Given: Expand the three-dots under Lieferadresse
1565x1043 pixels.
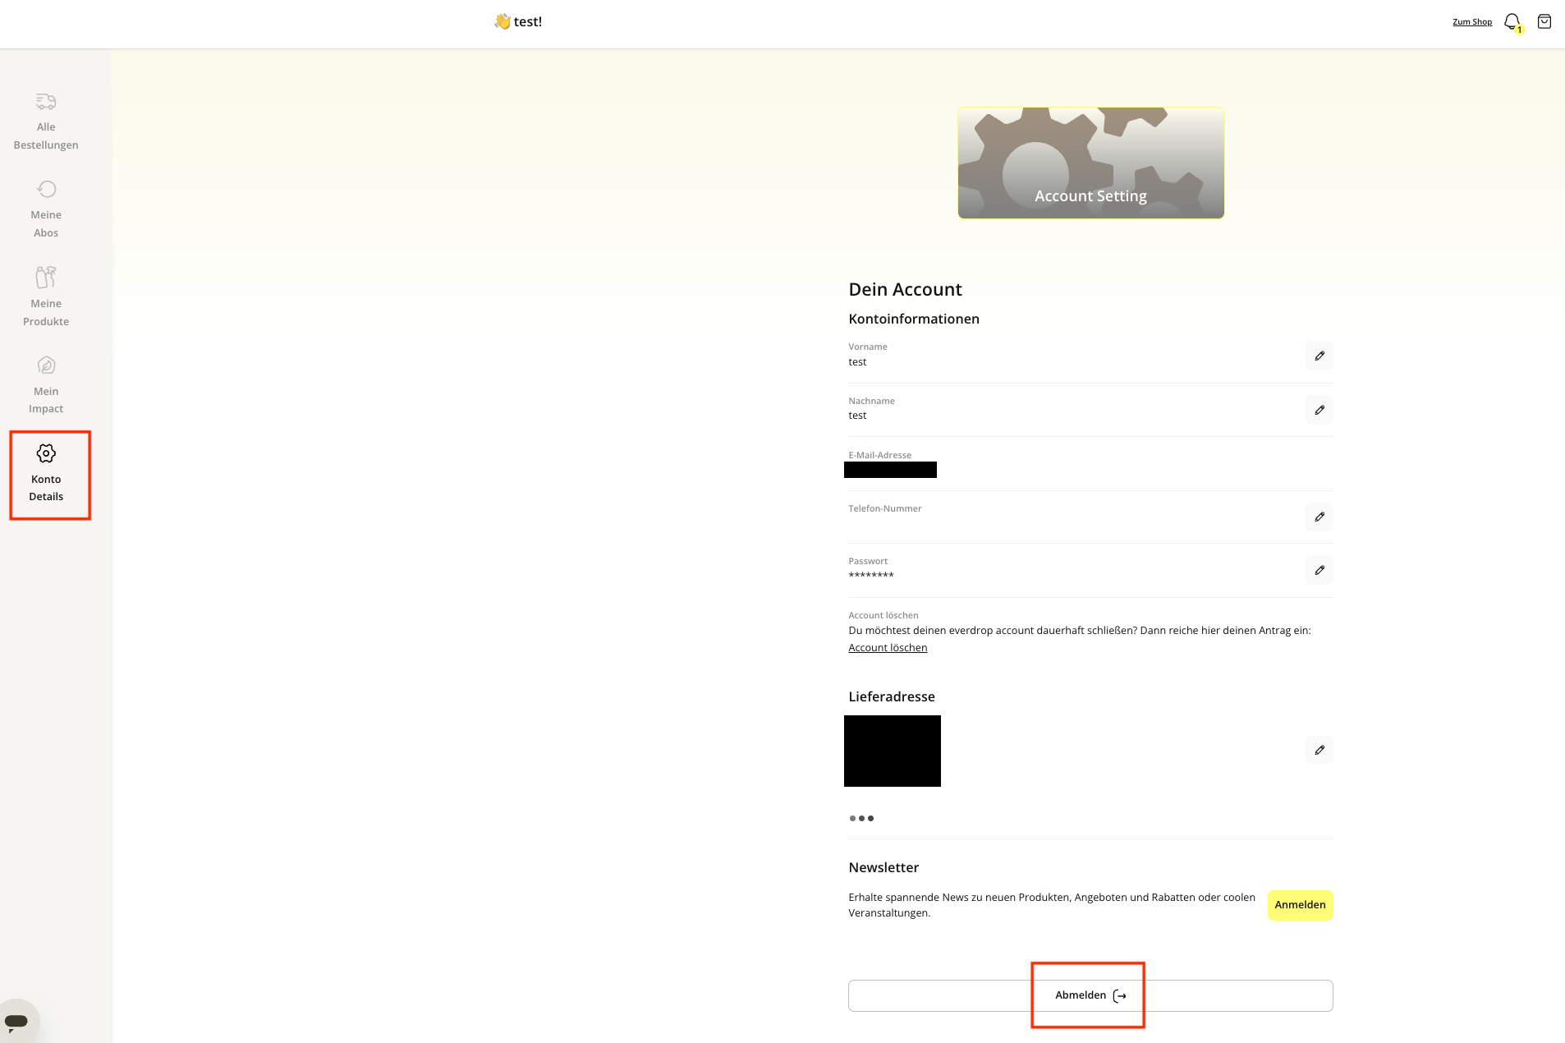Looking at the screenshot, I should pyautogui.click(x=861, y=818).
